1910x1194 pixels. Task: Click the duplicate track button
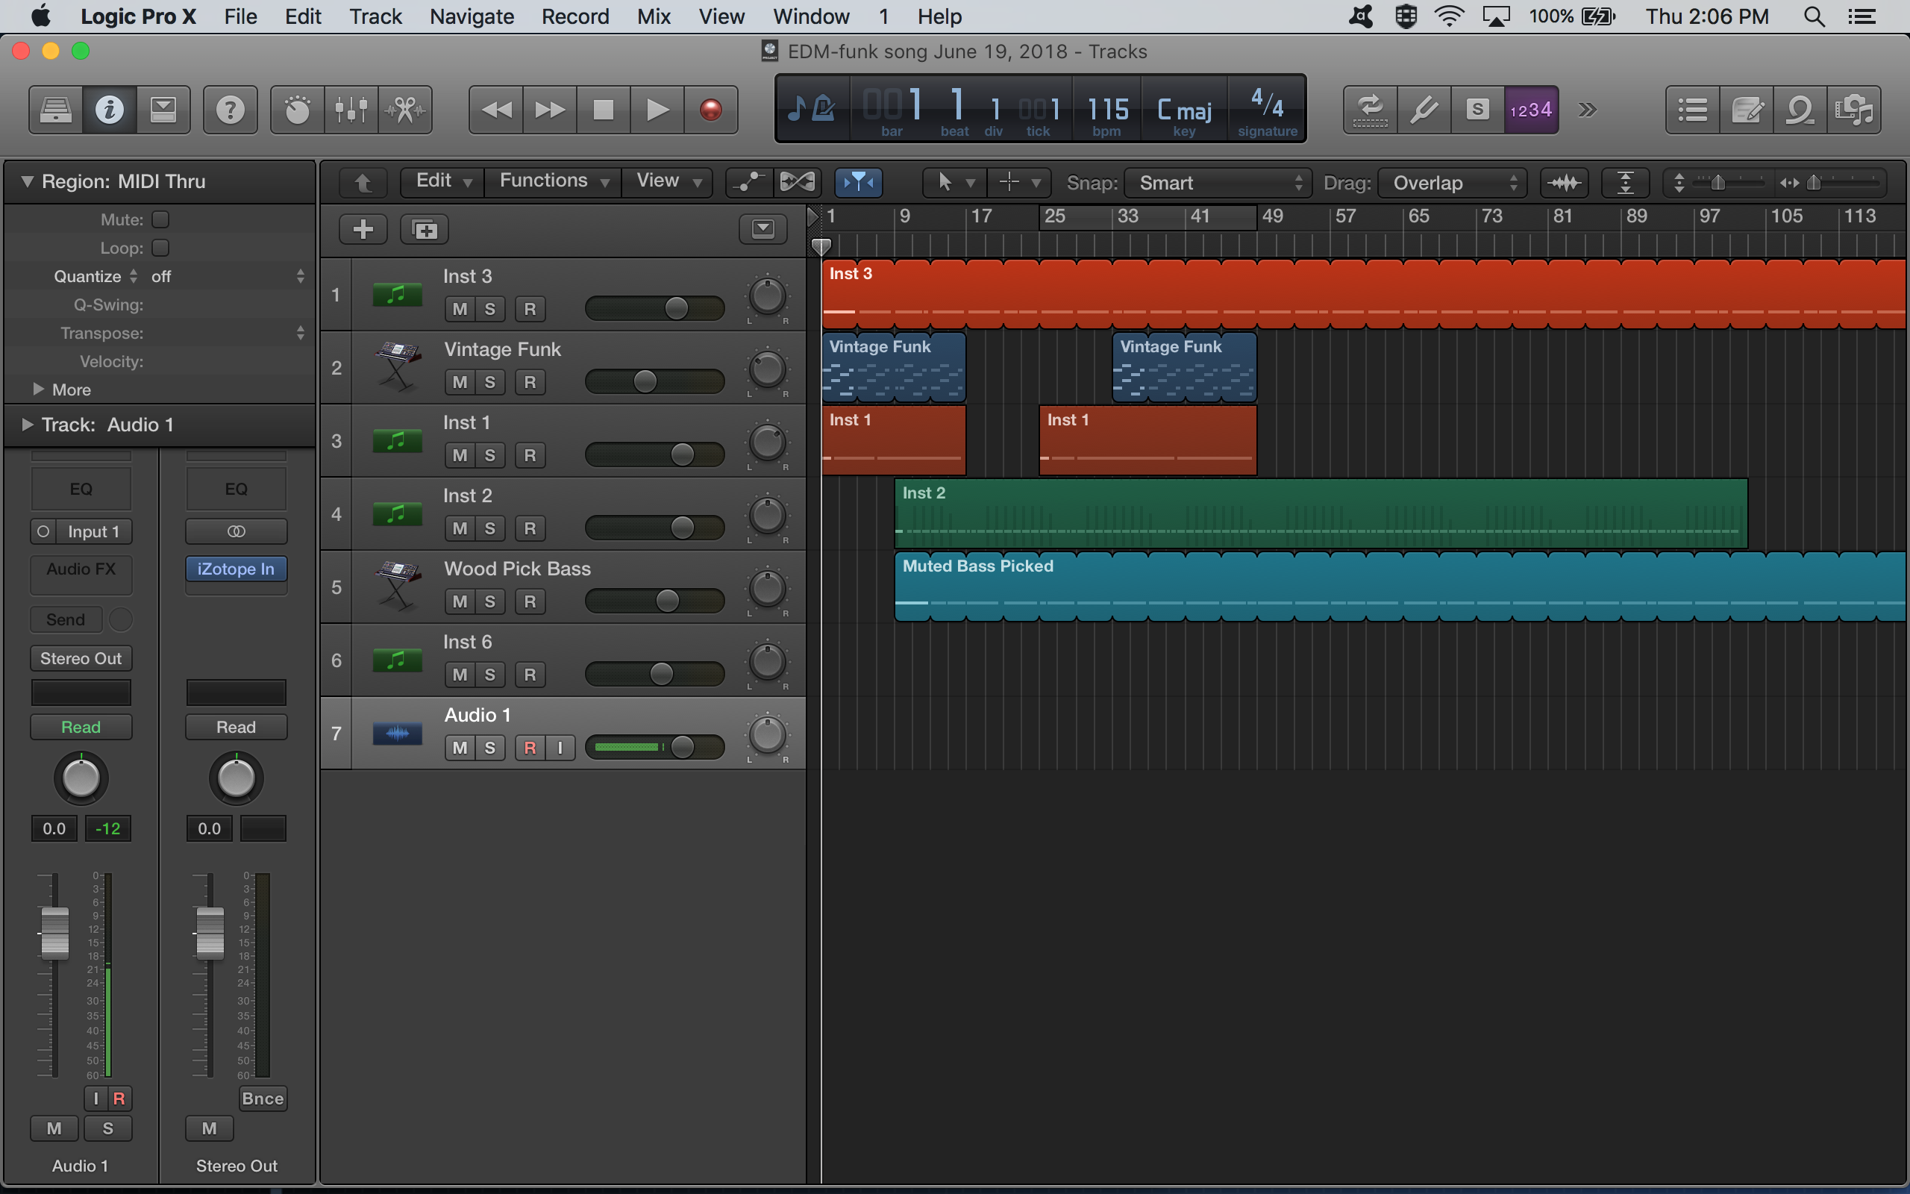point(425,230)
